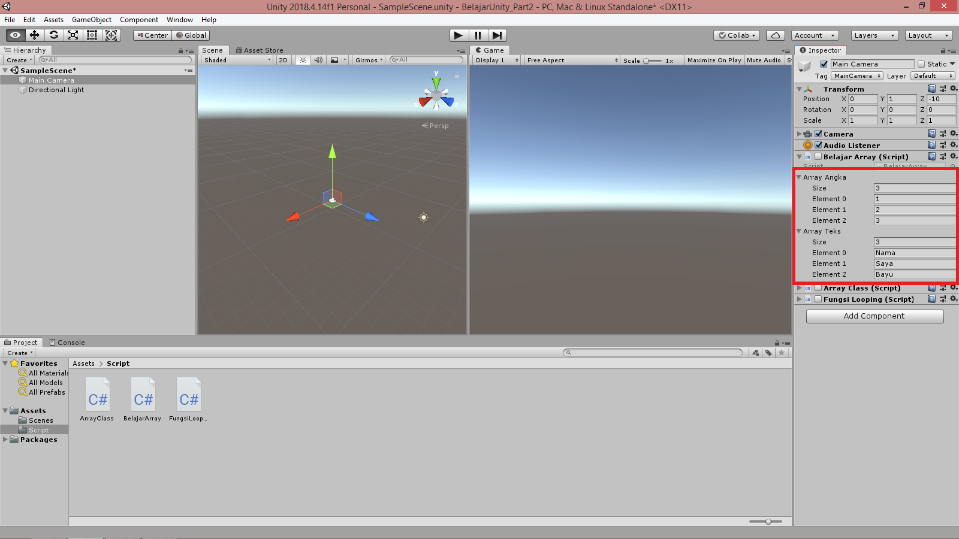Toggle scene lighting in the Scene view
The image size is (959, 539).
pyautogui.click(x=303, y=60)
